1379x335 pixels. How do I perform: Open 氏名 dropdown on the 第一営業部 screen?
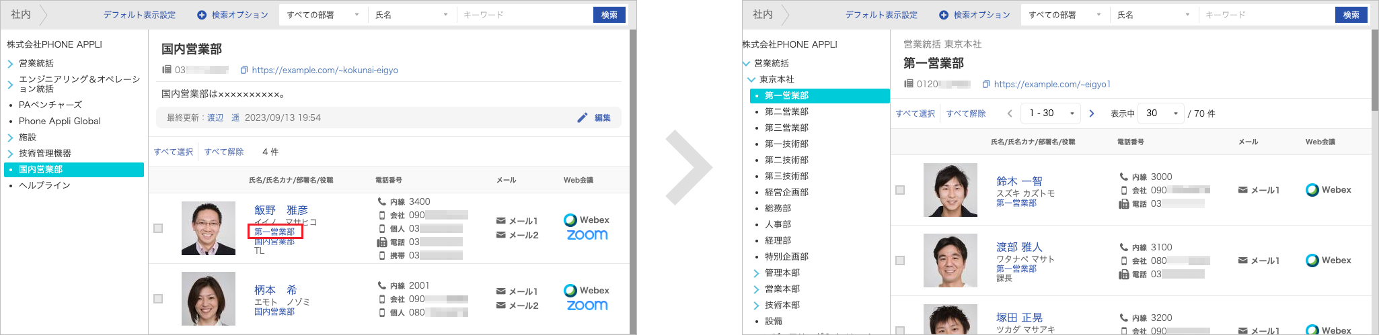[x=1154, y=15]
